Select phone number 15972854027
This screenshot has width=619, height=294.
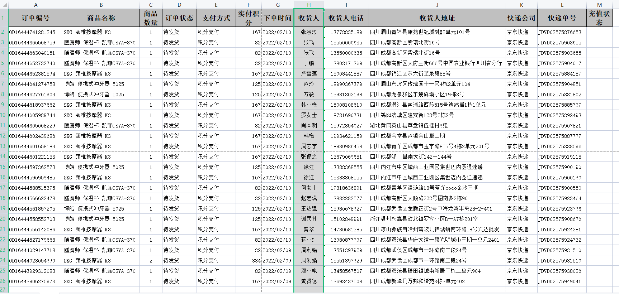point(346,126)
